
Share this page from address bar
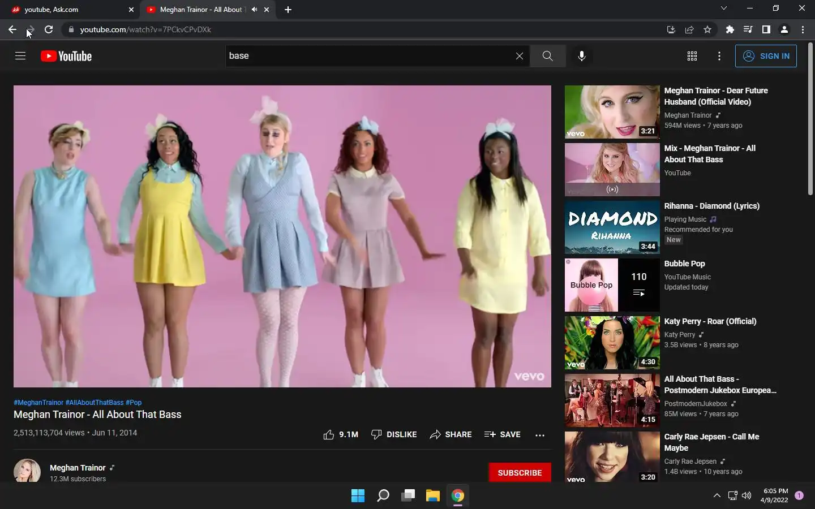click(689, 29)
